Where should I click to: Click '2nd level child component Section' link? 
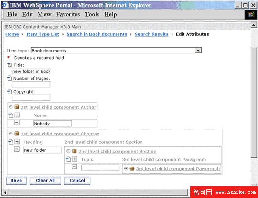click(x=118, y=151)
